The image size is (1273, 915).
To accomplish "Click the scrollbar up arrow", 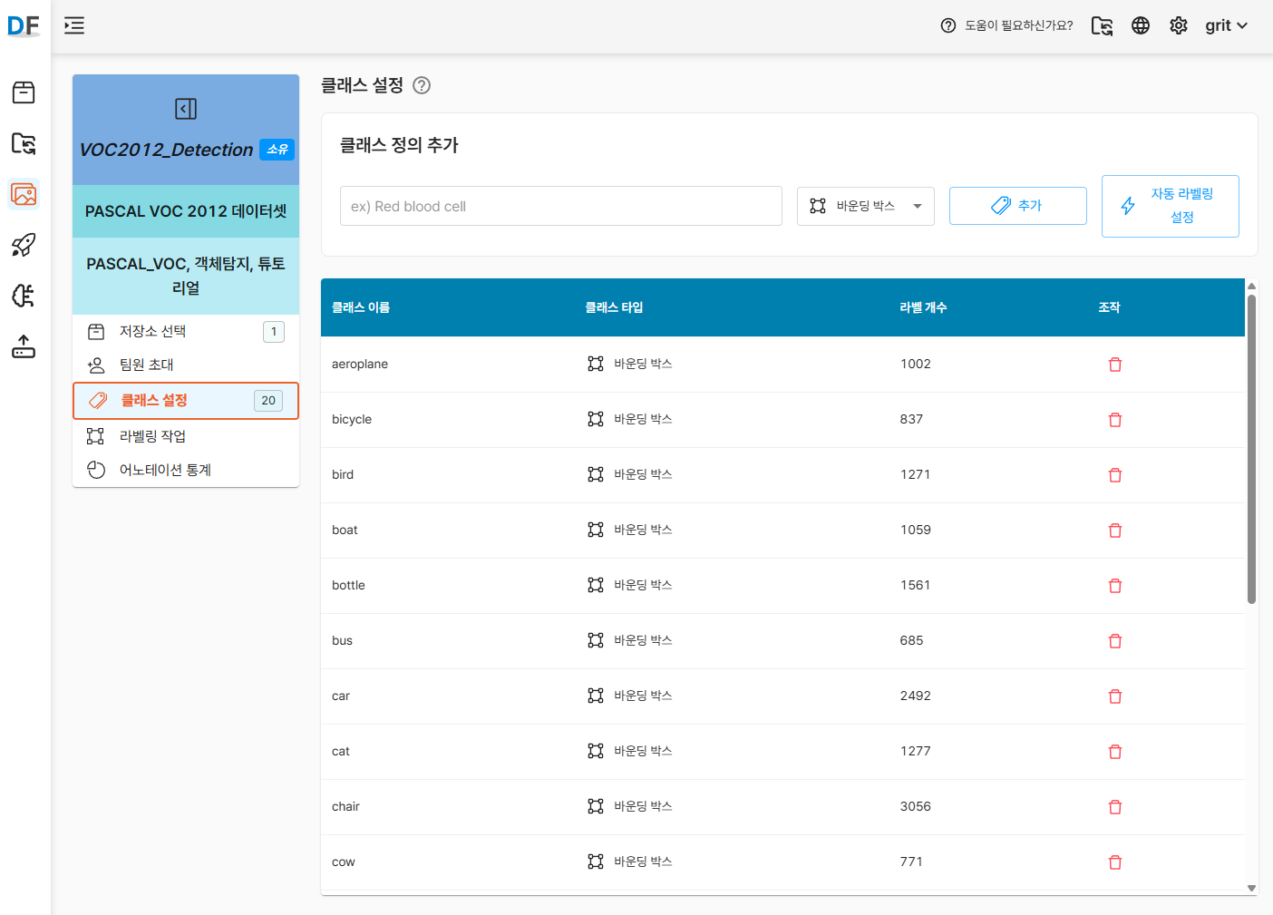I will 1251,286.
